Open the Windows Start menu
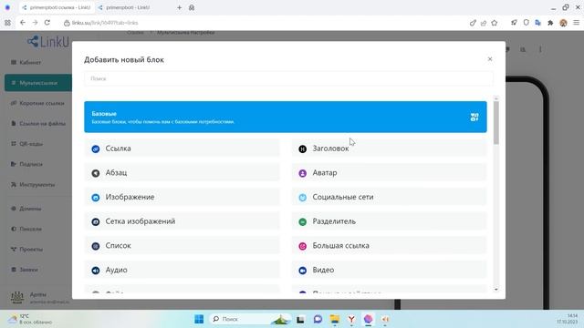Screen dimensions: 584x328 [199, 319]
